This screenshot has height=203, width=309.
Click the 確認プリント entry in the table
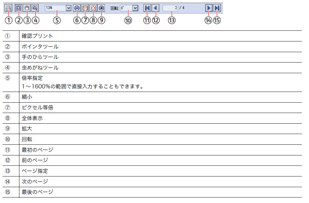37,36
